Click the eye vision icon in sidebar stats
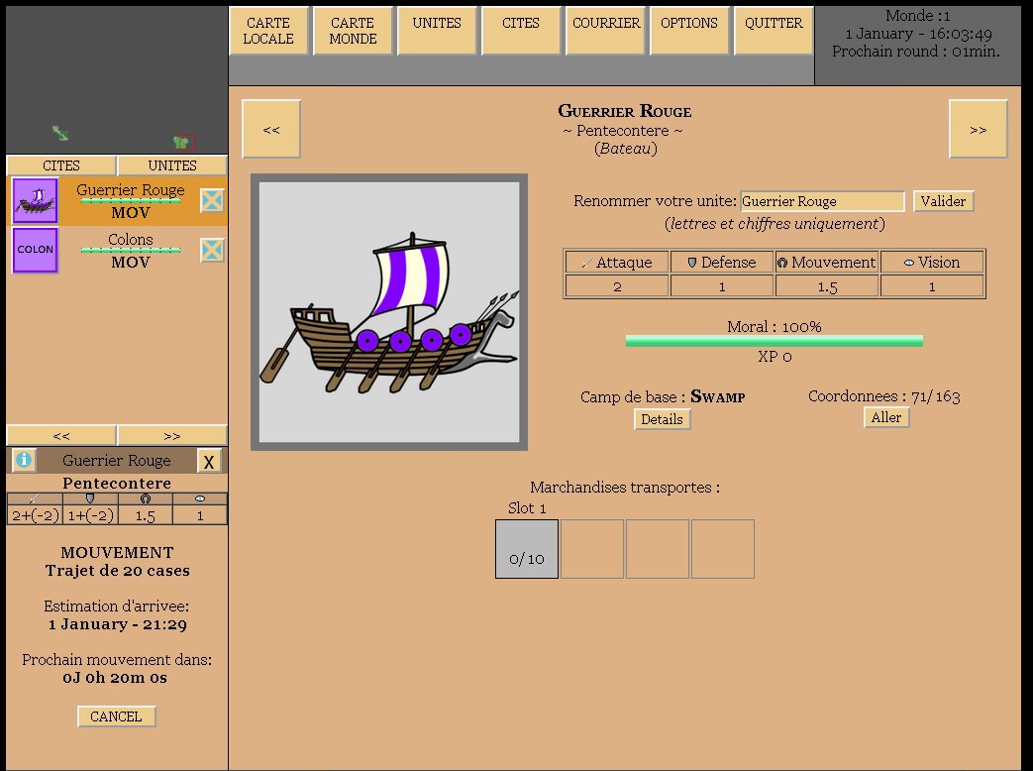This screenshot has width=1033, height=771. (200, 498)
